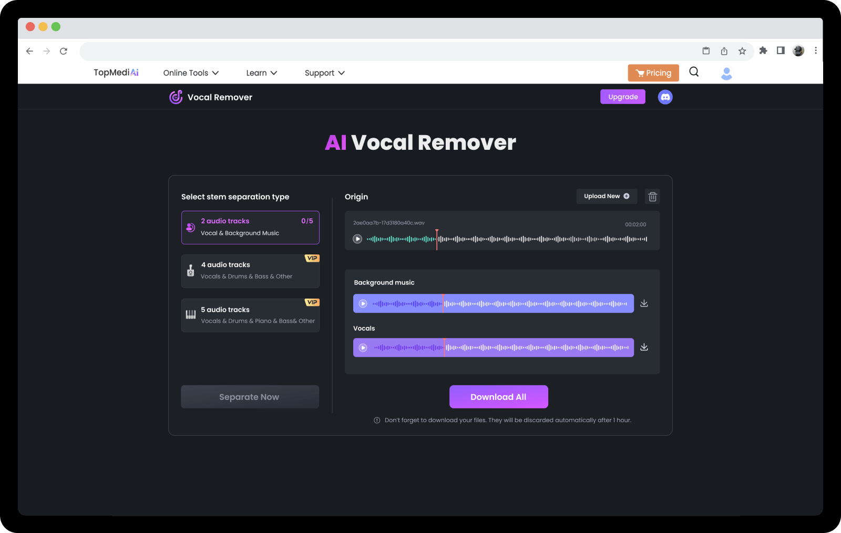Seek within the Origin waveform timeline
The height and width of the screenshot is (533, 841).
click(526, 239)
